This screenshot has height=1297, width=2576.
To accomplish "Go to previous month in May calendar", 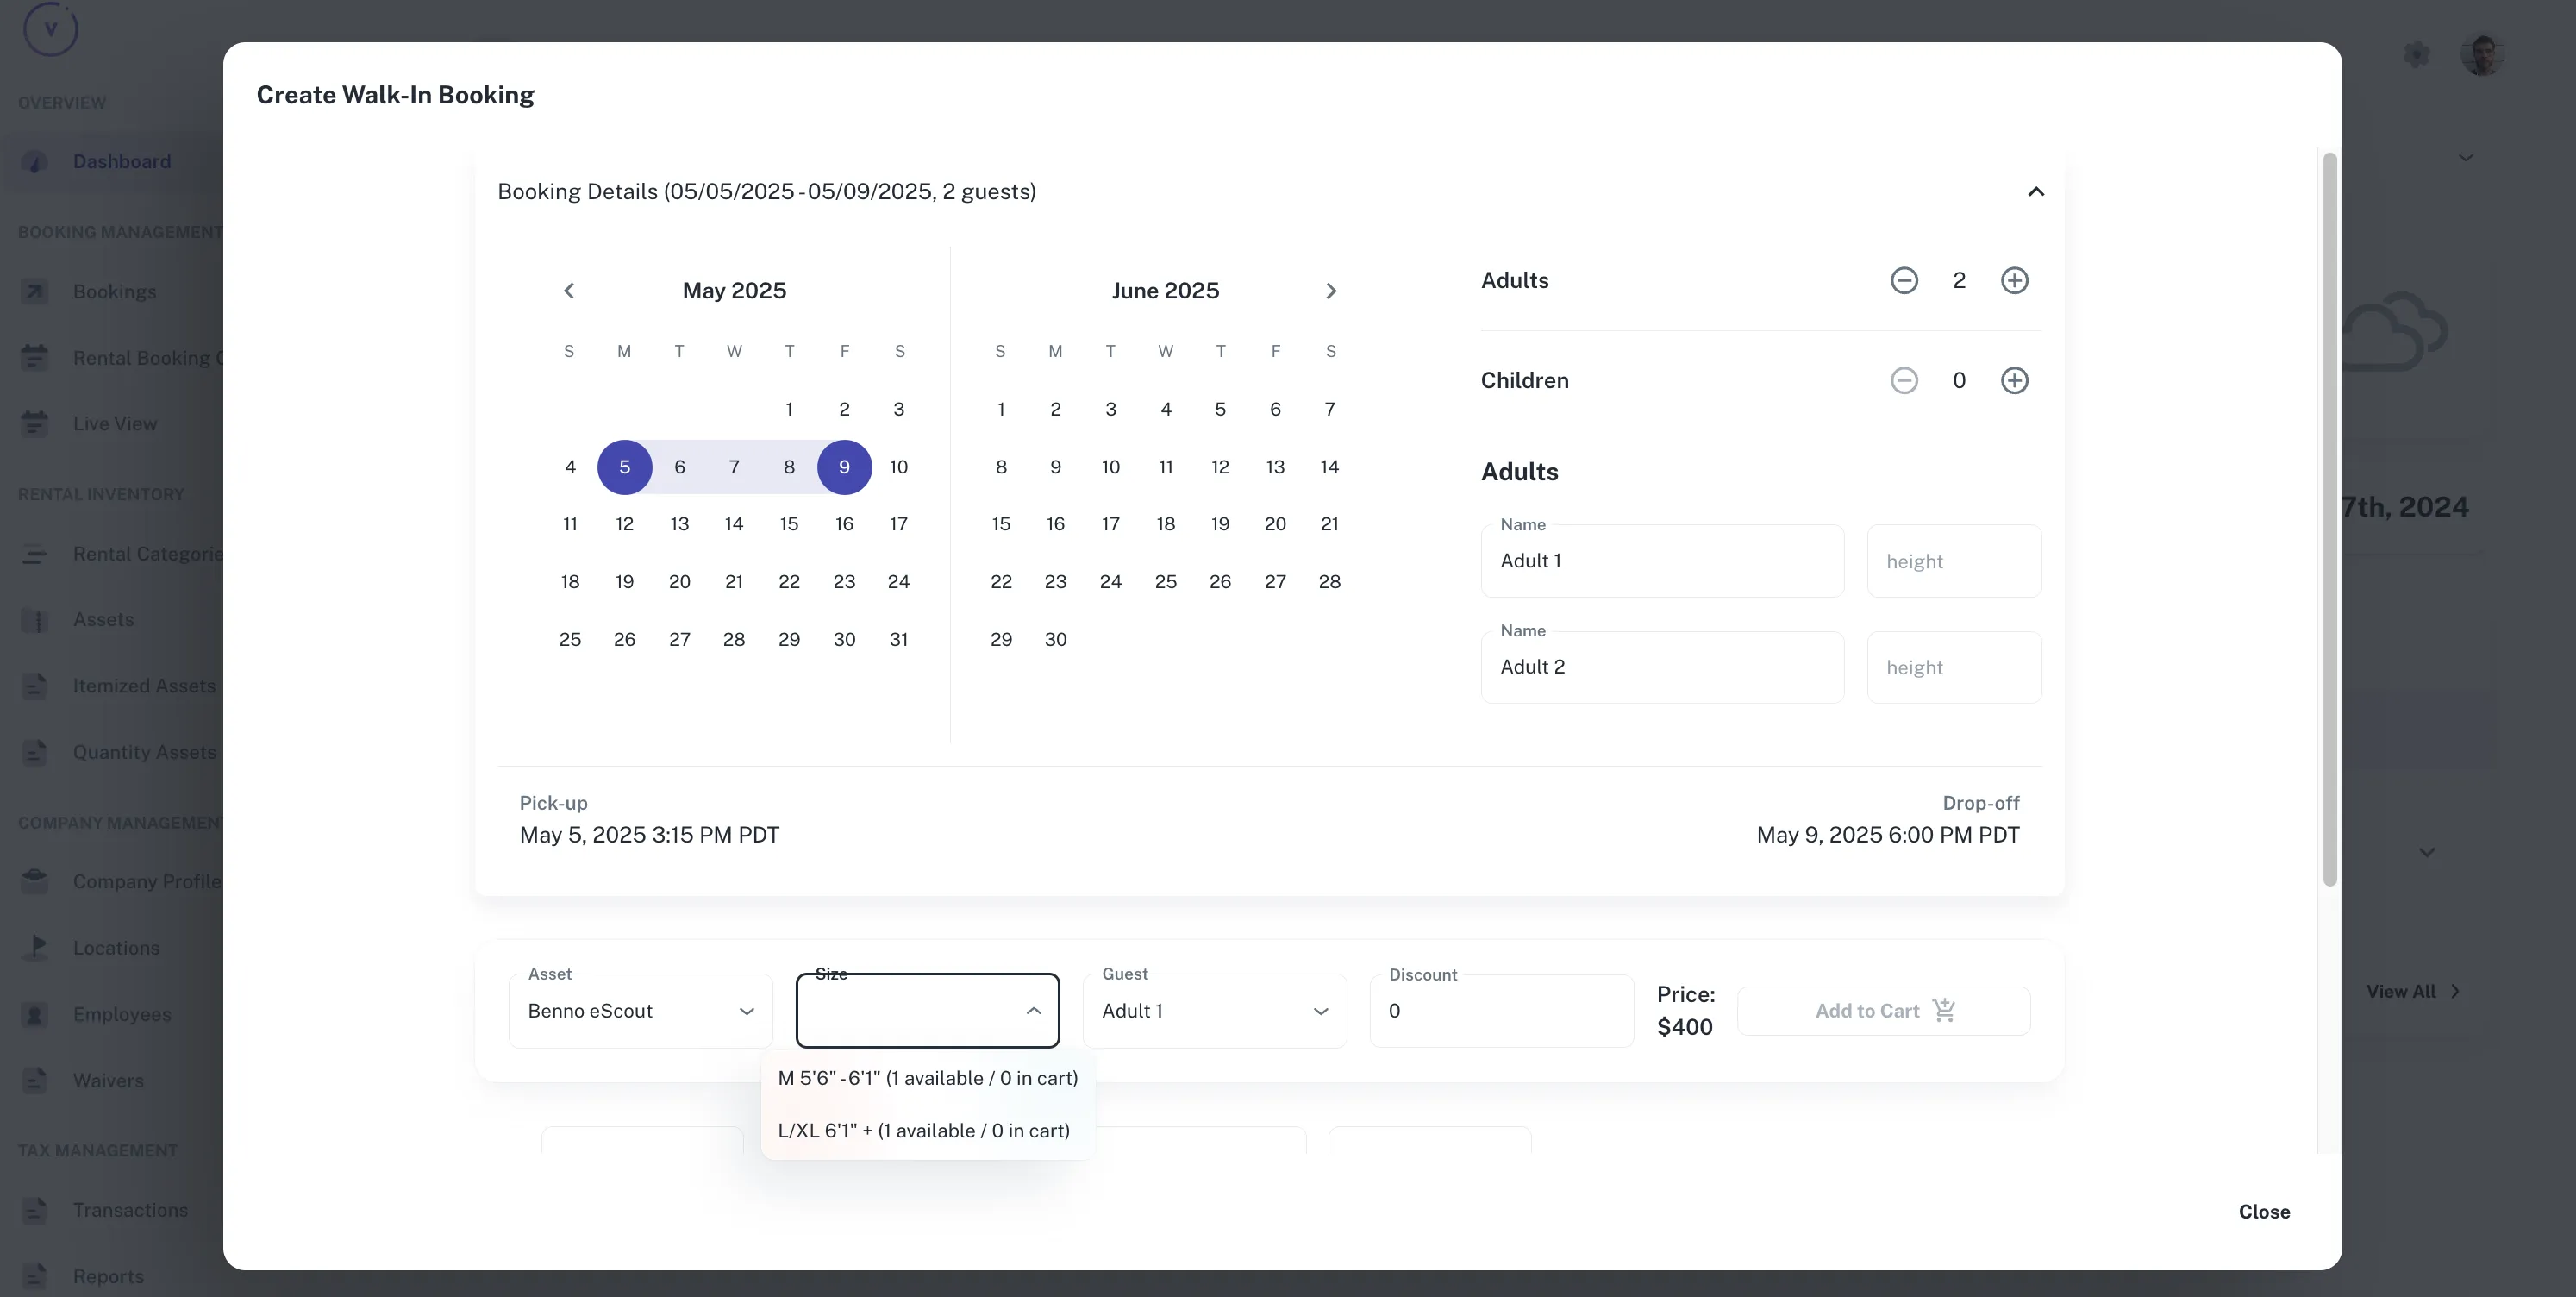I will tap(569, 290).
